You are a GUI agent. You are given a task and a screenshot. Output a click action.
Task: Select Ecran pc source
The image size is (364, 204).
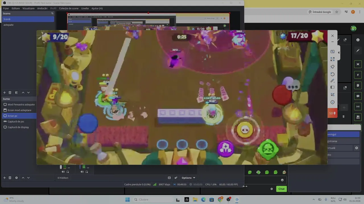(19, 116)
